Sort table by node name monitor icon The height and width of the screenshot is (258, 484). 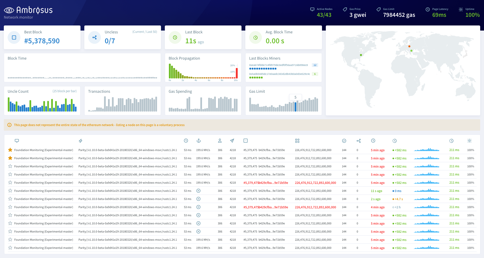pos(17,141)
